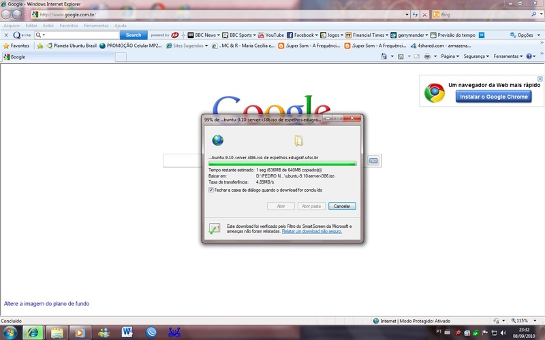
Task: Expand the Página command dropdown
Action: click(457, 56)
